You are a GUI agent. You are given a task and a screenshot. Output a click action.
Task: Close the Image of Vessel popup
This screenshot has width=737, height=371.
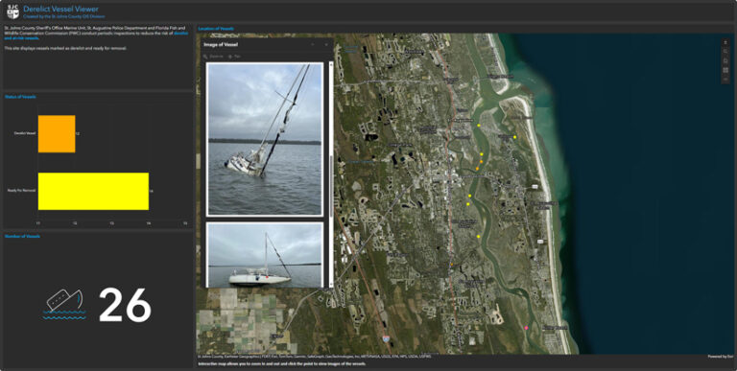pos(326,45)
